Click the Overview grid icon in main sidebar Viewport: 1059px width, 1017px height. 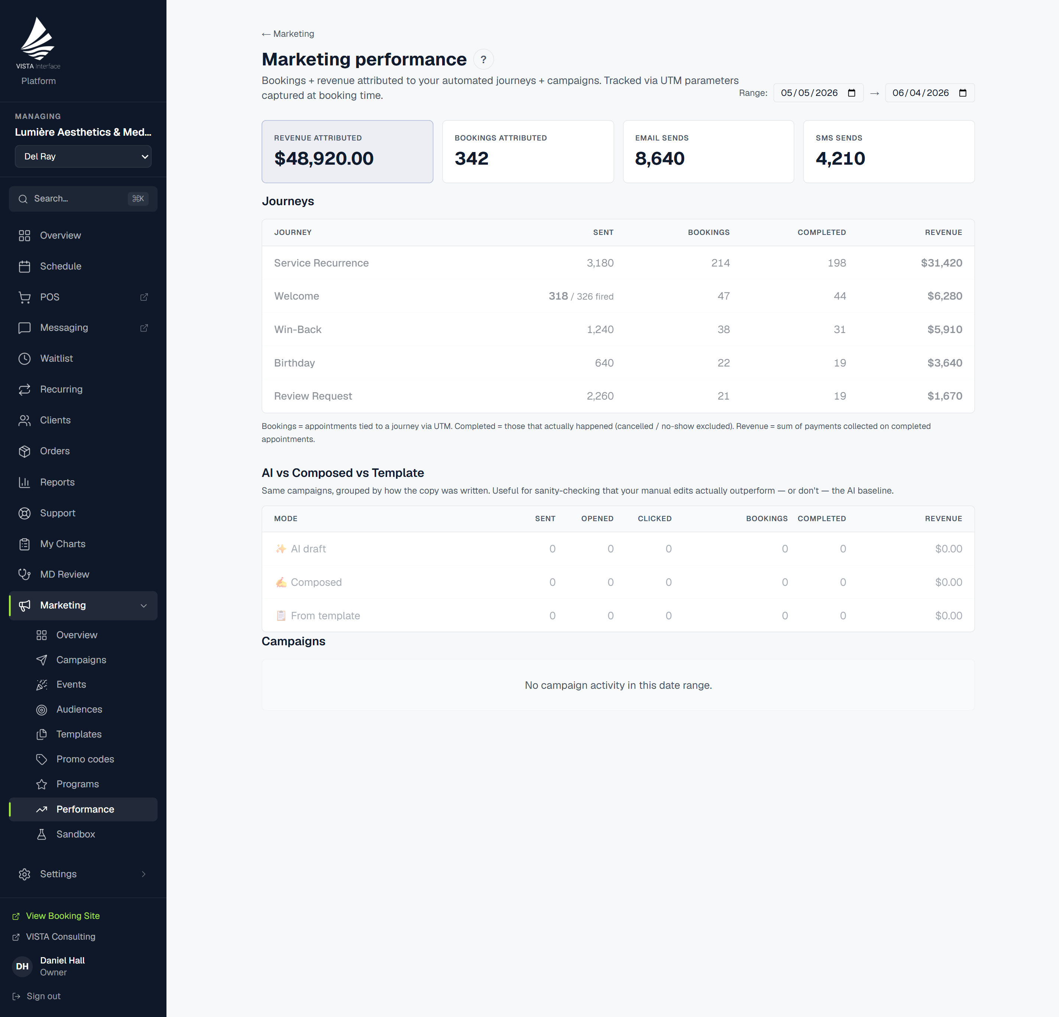pyautogui.click(x=24, y=236)
